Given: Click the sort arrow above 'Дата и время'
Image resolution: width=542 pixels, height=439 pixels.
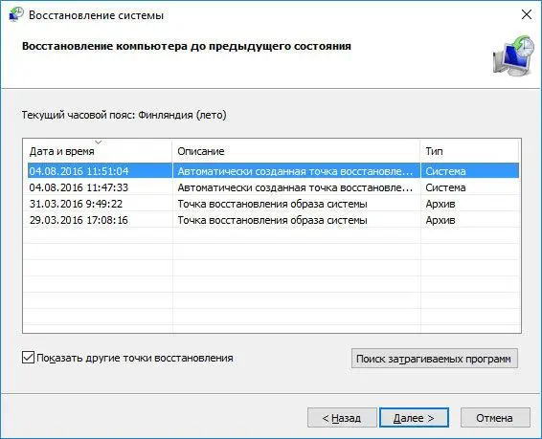Looking at the screenshot, I should (99, 143).
